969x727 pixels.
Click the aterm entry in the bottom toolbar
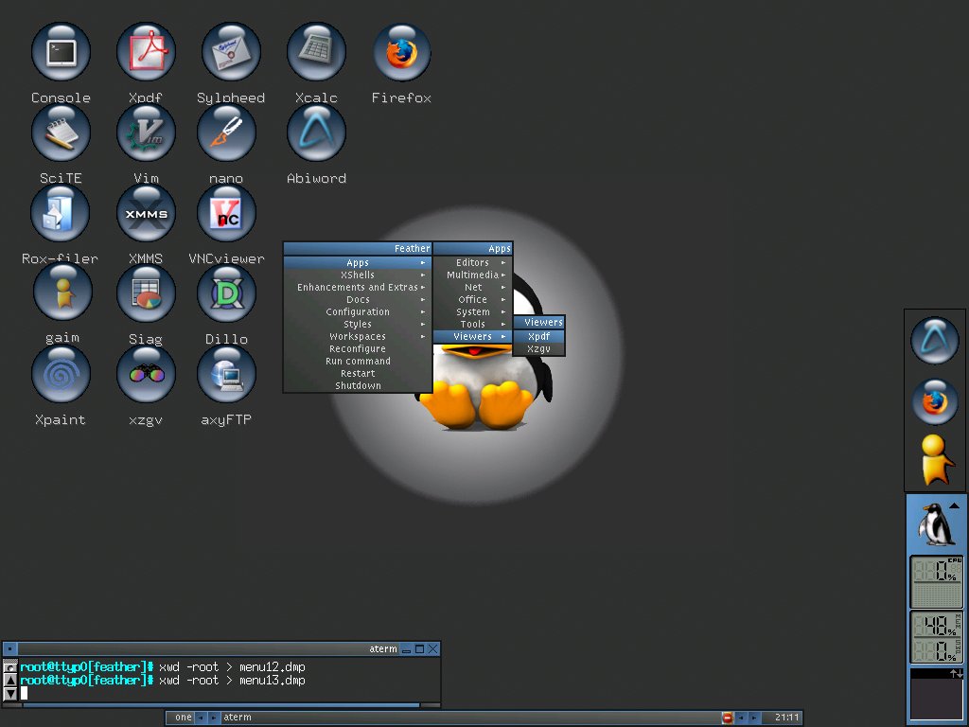[469, 718]
